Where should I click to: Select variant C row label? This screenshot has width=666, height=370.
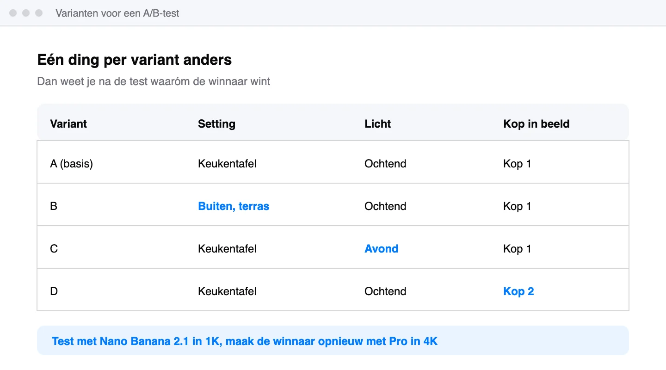click(x=54, y=249)
